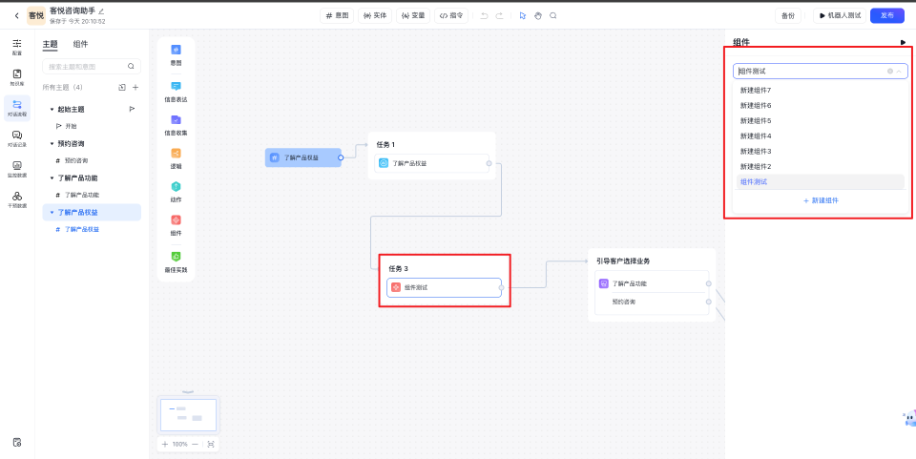This screenshot has width=916, height=459.
Task: Clear the 组件测试 dropdown selection
Action: 889,71
